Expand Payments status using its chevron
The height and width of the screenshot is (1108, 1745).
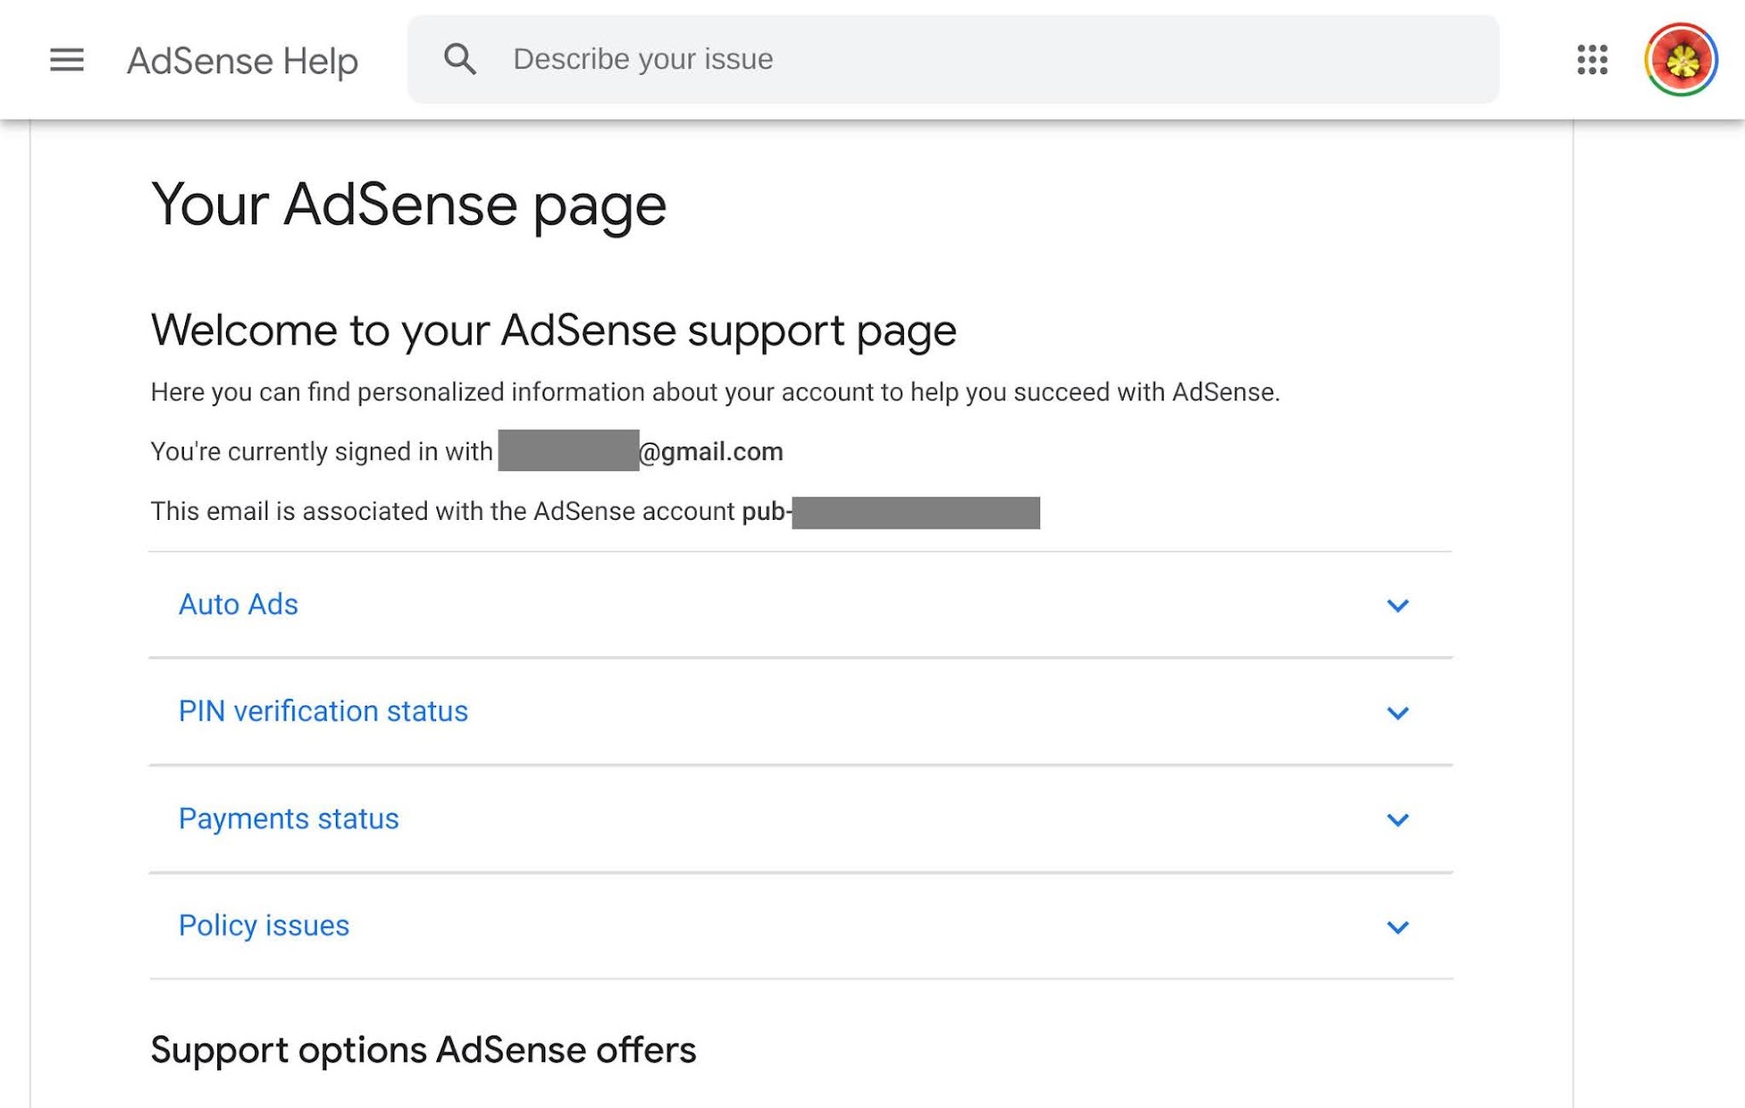click(x=1397, y=820)
